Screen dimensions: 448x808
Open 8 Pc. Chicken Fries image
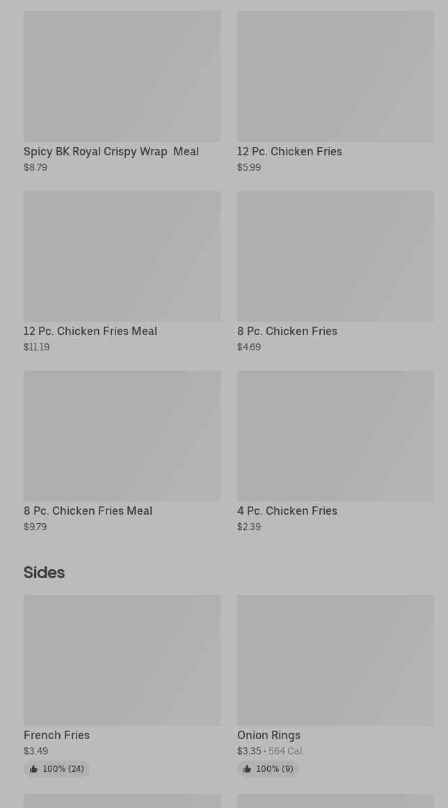point(335,256)
